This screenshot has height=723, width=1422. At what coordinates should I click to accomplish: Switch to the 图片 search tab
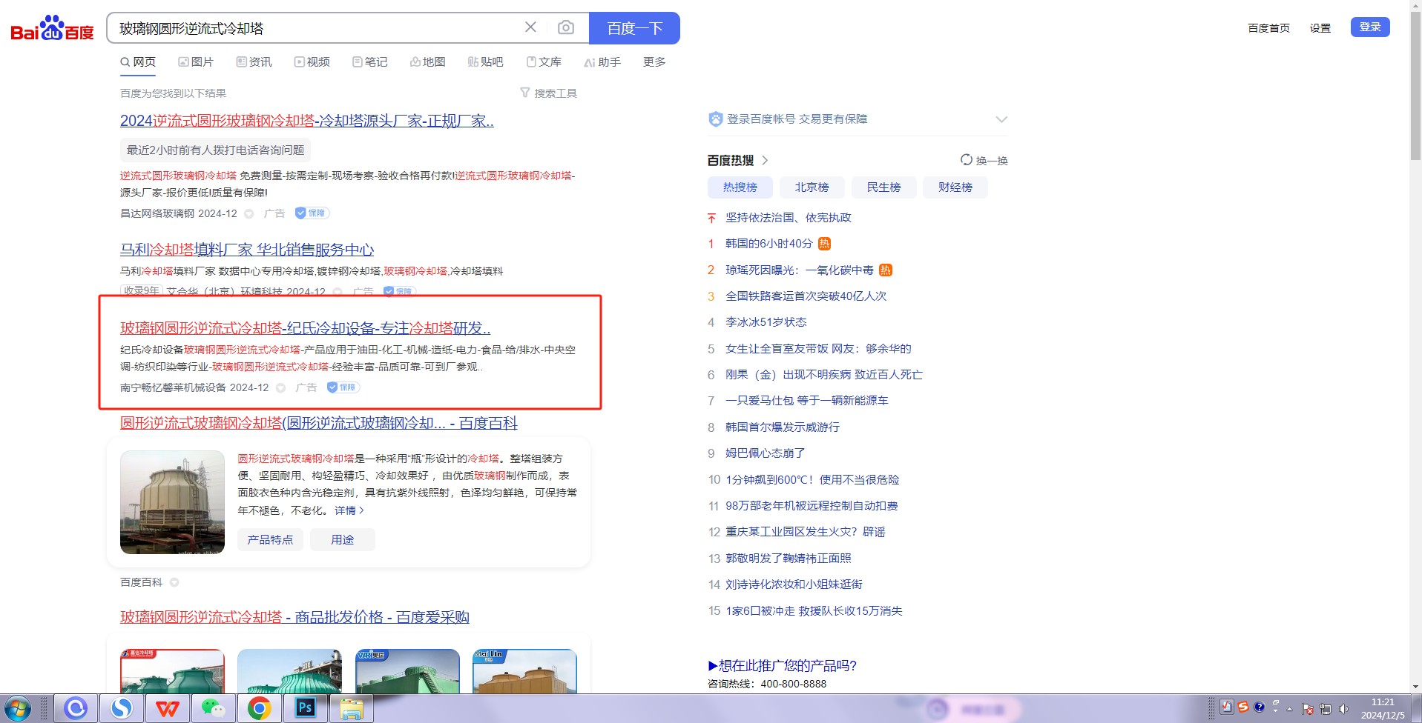[196, 62]
